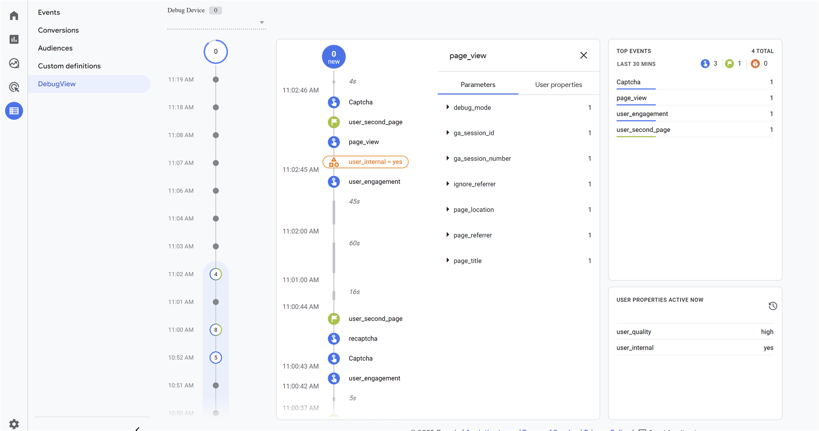The width and height of the screenshot is (819, 431).
Task: Select the 10:52 AM timeline marker
Action: [x=216, y=357]
